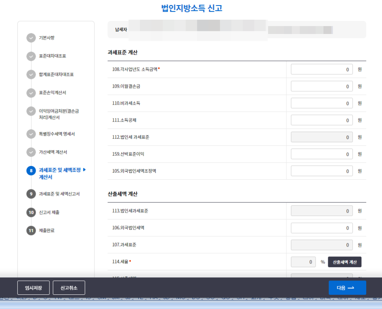The image size is (382, 309).
Task: Click the 합계표준대차대조표 completion icon
Action: (x=31, y=75)
